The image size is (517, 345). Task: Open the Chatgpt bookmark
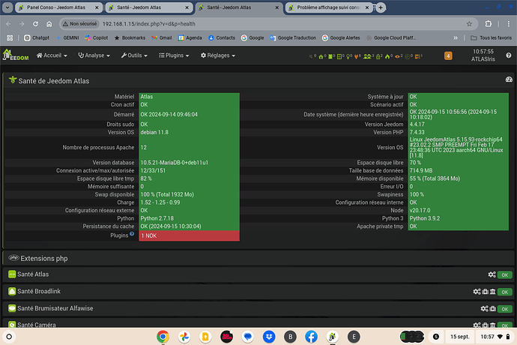coord(37,38)
